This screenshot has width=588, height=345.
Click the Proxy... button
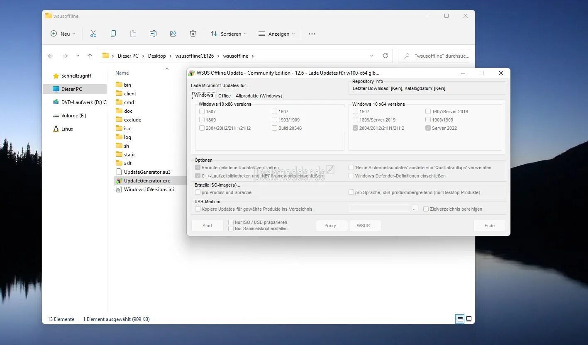(332, 226)
